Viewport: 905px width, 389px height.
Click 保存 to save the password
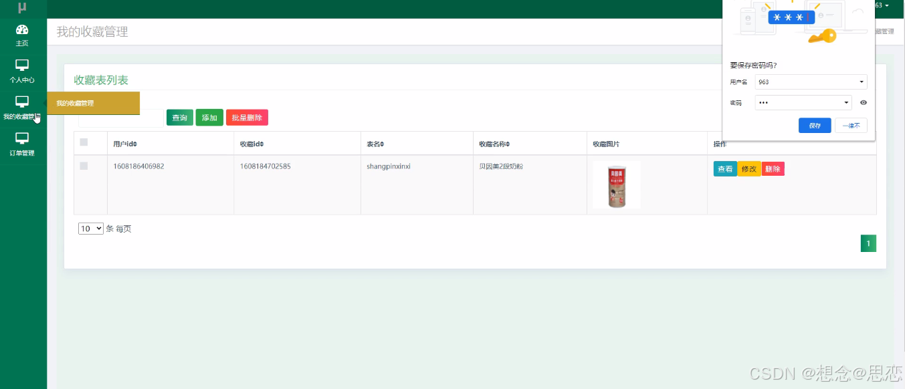tap(815, 126)
